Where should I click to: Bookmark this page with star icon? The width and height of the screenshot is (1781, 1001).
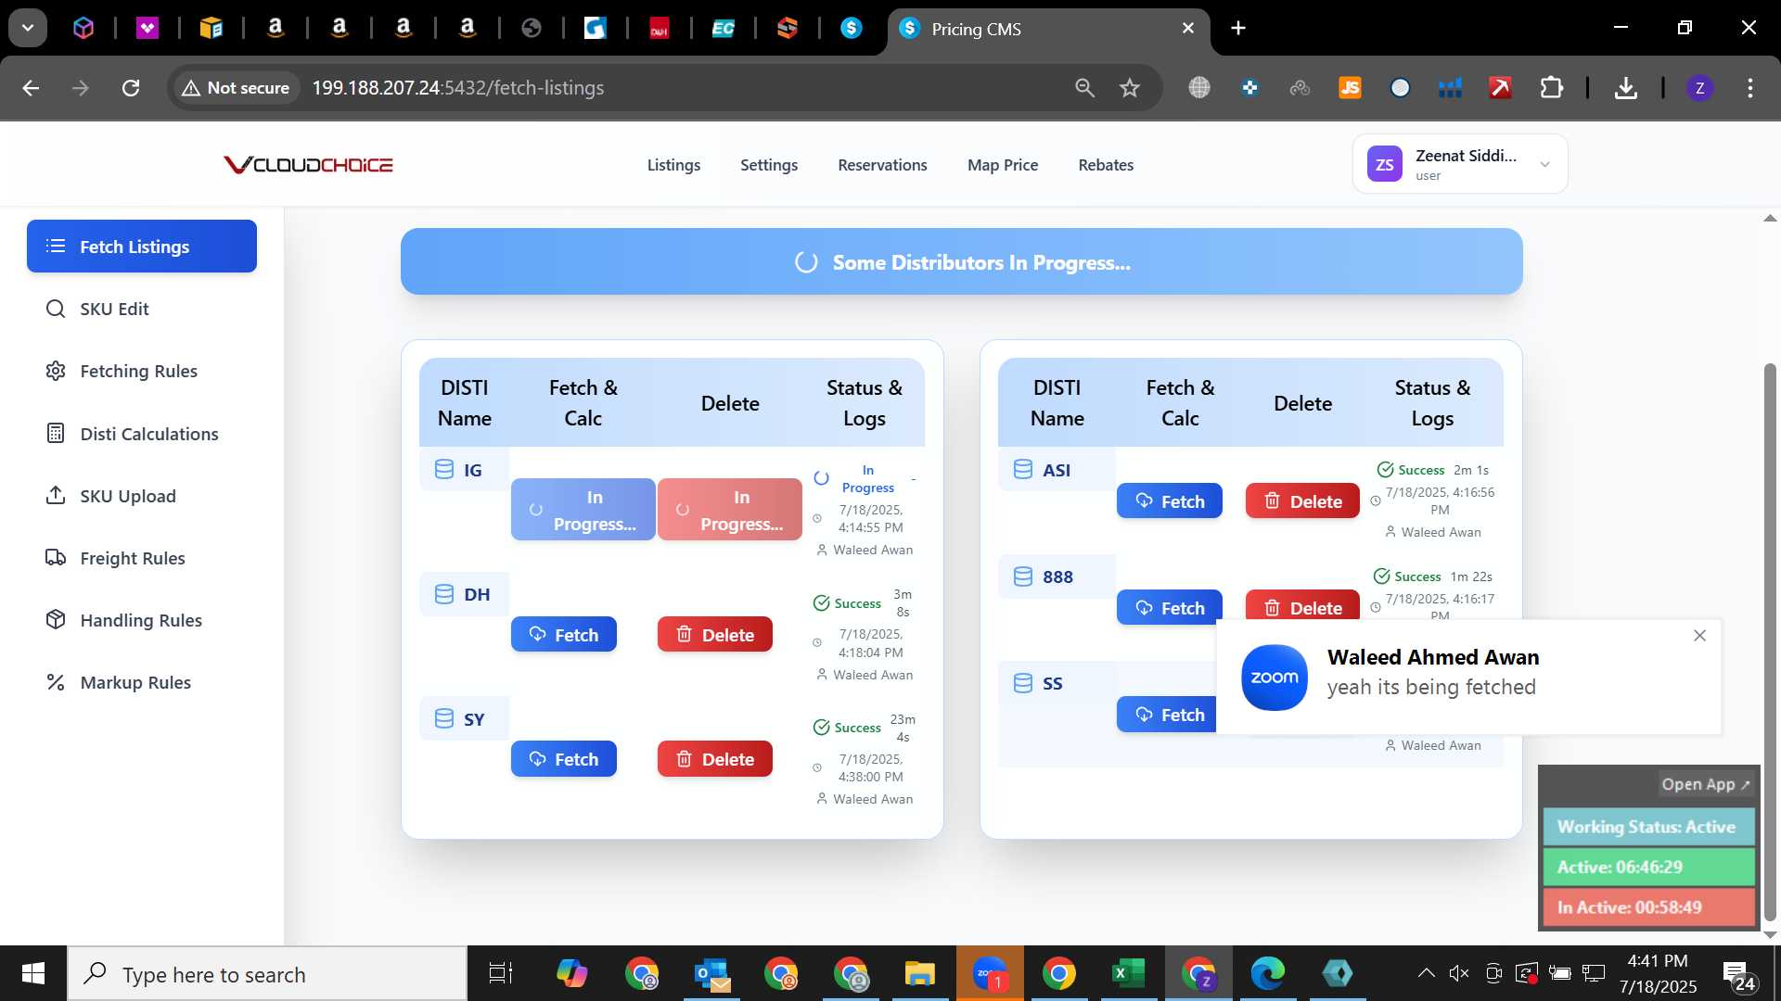point(1129,88)
